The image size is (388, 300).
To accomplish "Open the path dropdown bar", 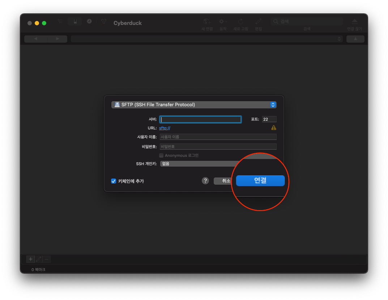I will (207, 39).
